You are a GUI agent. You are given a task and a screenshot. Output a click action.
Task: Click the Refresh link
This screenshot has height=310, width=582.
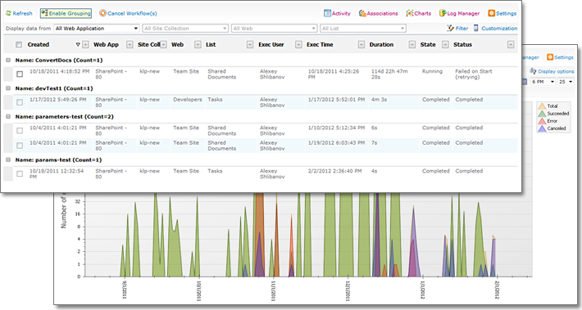click(23, 13)
